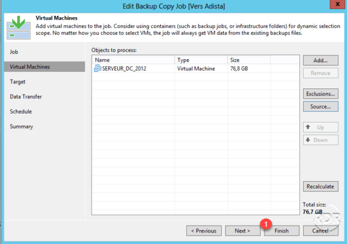Image resolution: width=347 pixels, height=244 pixels.
Task: Switch to the Data Transfer step
Action: coord(26,97)
